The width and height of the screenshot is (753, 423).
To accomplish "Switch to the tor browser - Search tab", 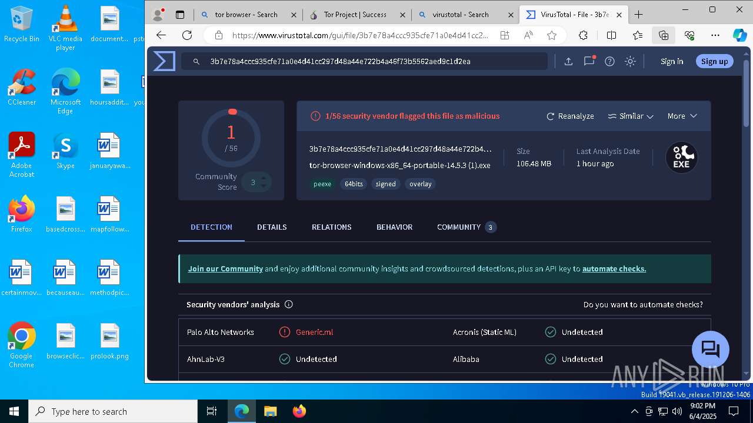I will [x=246, y=15].
